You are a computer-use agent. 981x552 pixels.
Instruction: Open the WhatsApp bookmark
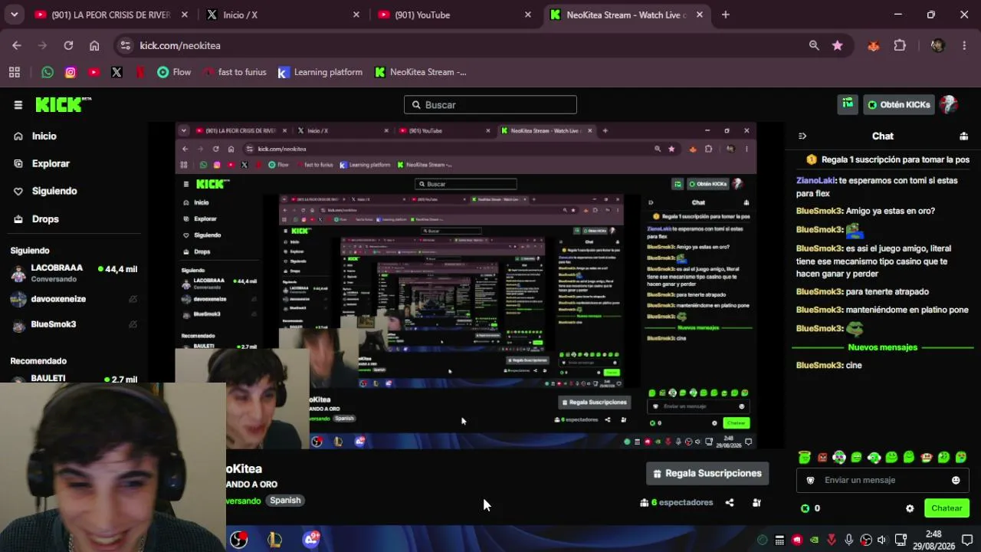click(48, 72)
